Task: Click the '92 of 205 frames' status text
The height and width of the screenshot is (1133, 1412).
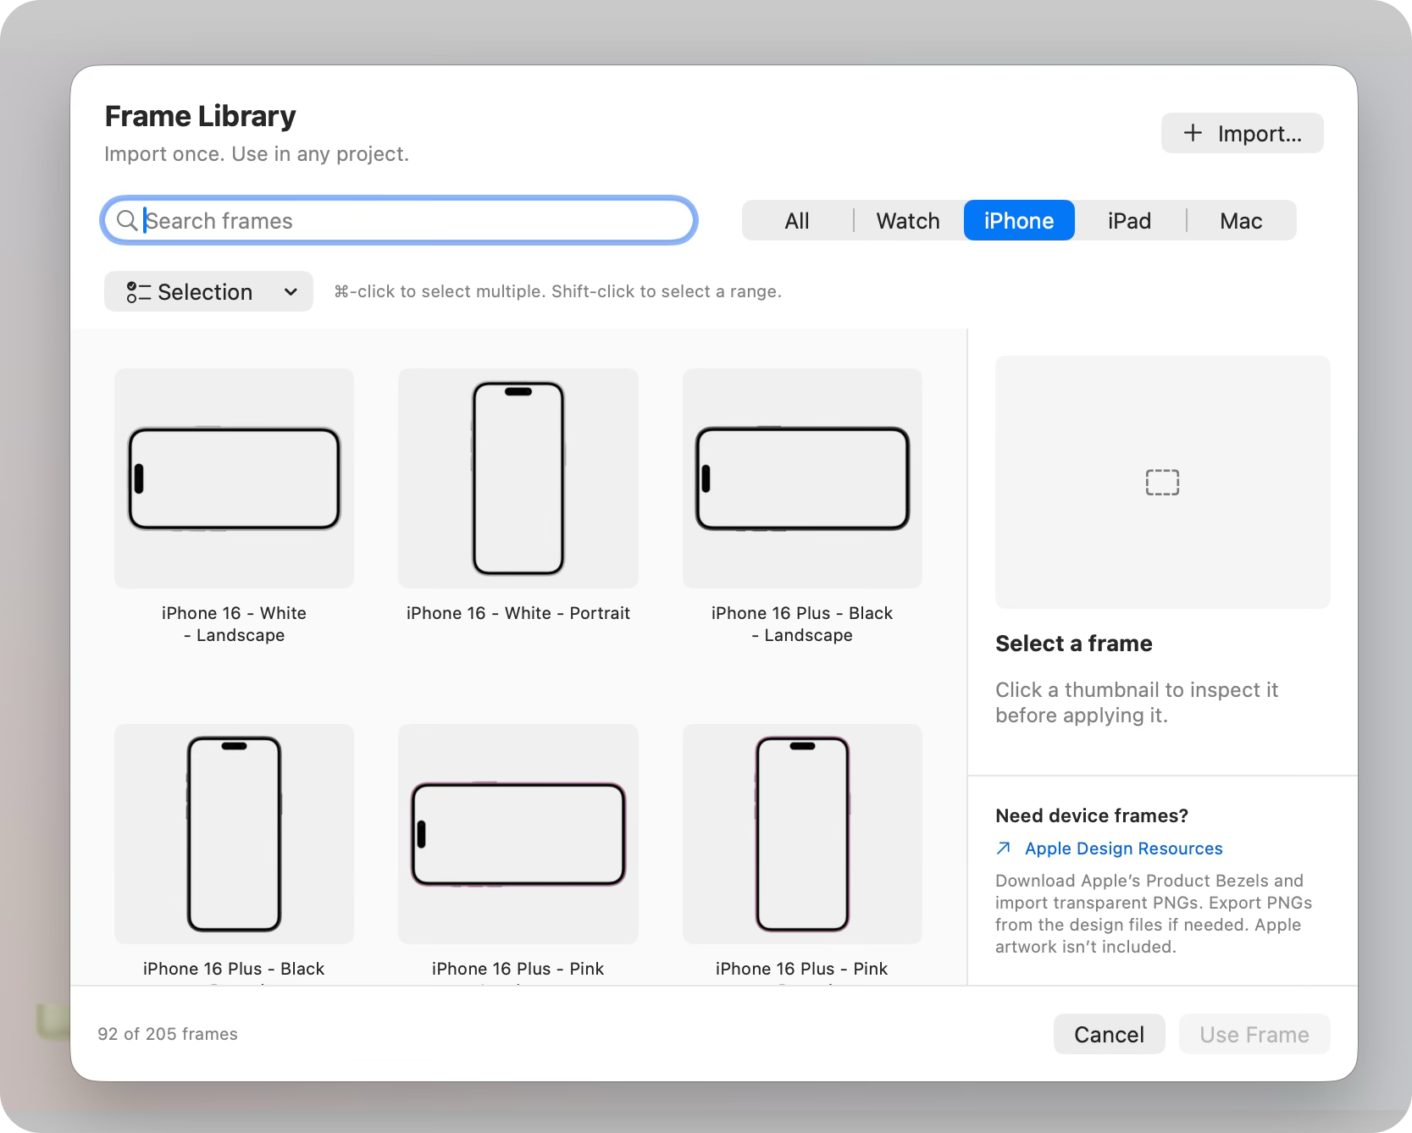Action: (x=168, y=1034)
